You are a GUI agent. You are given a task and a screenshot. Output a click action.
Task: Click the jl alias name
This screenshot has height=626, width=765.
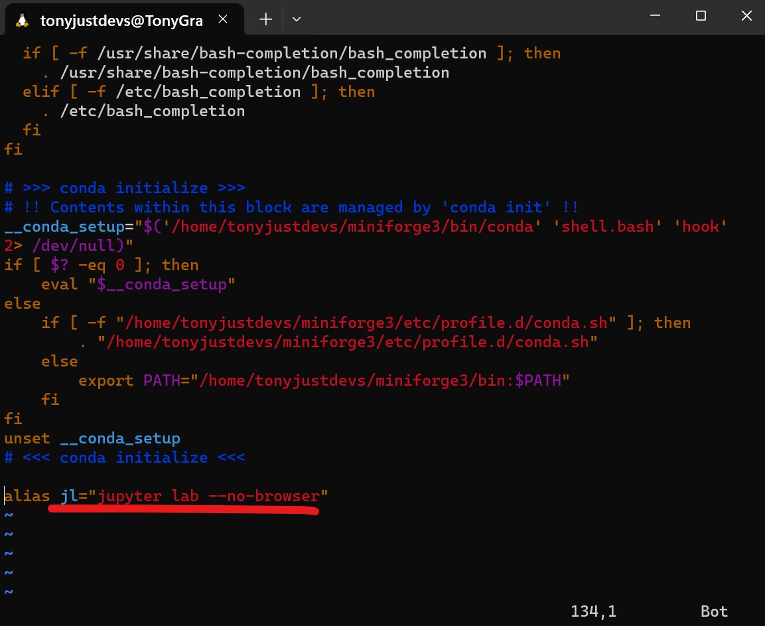coord(69,496)
